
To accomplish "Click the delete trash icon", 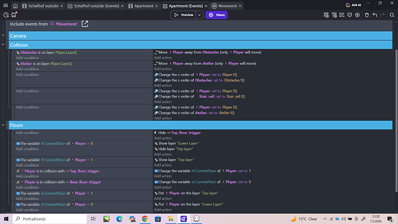I will pos(367,15).
